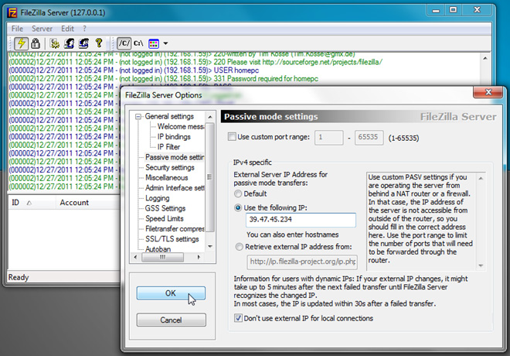Viewport: 510px width, 356px height.
Task: Enable the Use custom port range checkbox
Action: pyautogui.click(x=233, y=137)
